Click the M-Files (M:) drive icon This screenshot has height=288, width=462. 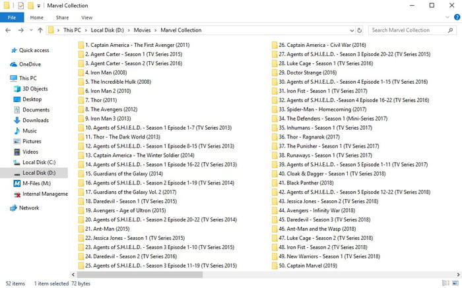(x=17, y=183)
